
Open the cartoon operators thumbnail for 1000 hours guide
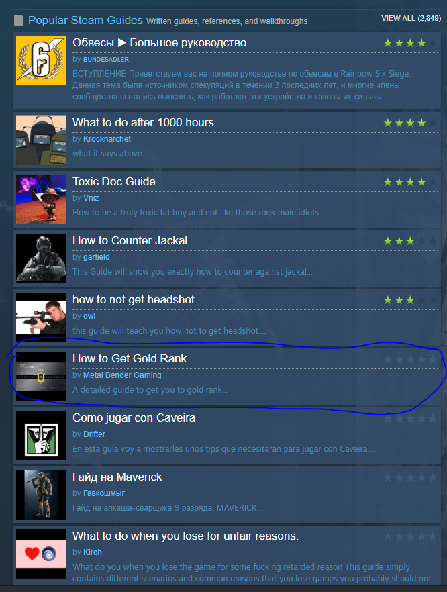41,140
